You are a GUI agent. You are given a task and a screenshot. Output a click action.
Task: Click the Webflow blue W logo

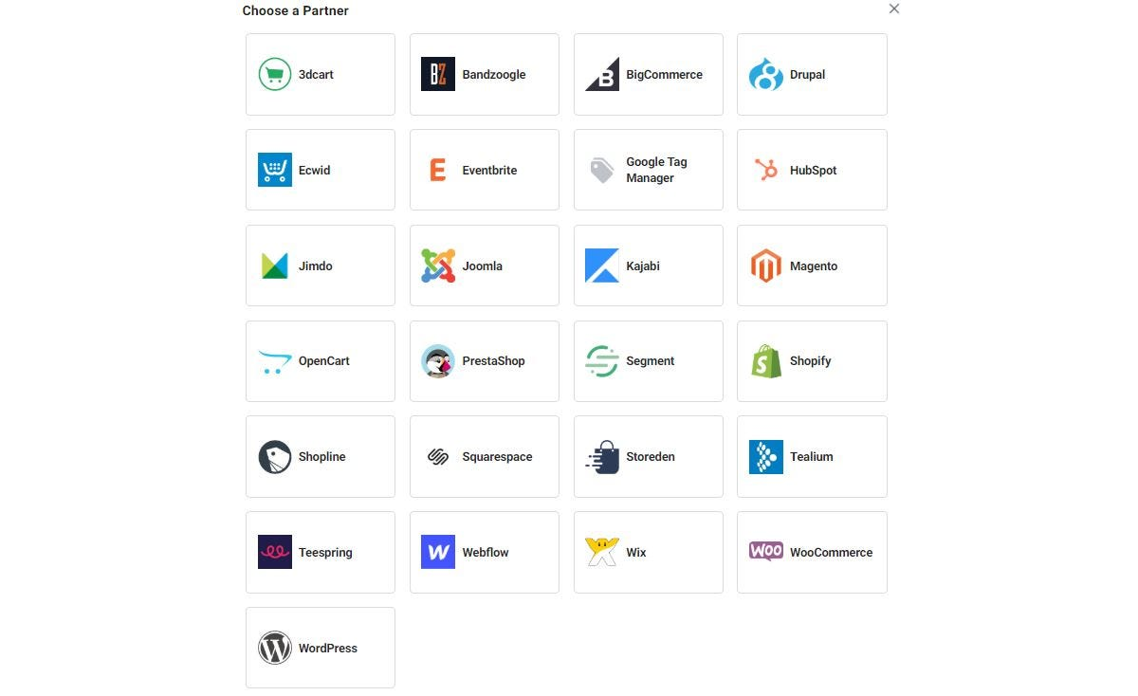pyautogui.click(x=438, y=552)
